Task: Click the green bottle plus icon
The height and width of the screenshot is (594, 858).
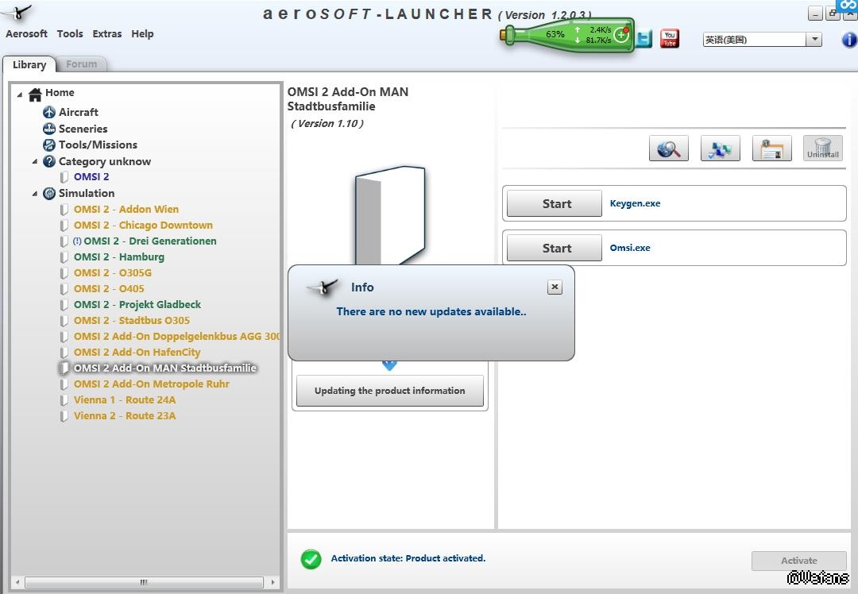Action: 621,36
